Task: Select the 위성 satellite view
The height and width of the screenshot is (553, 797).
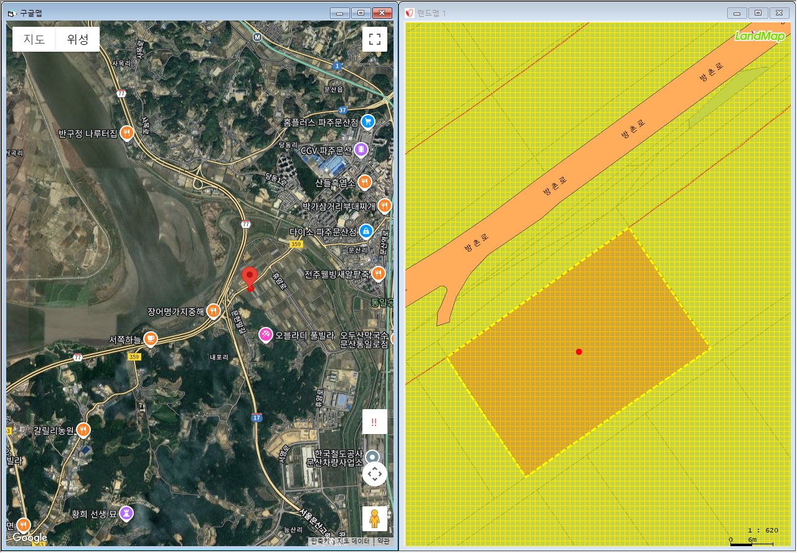Action: click(x=78, y=39)
